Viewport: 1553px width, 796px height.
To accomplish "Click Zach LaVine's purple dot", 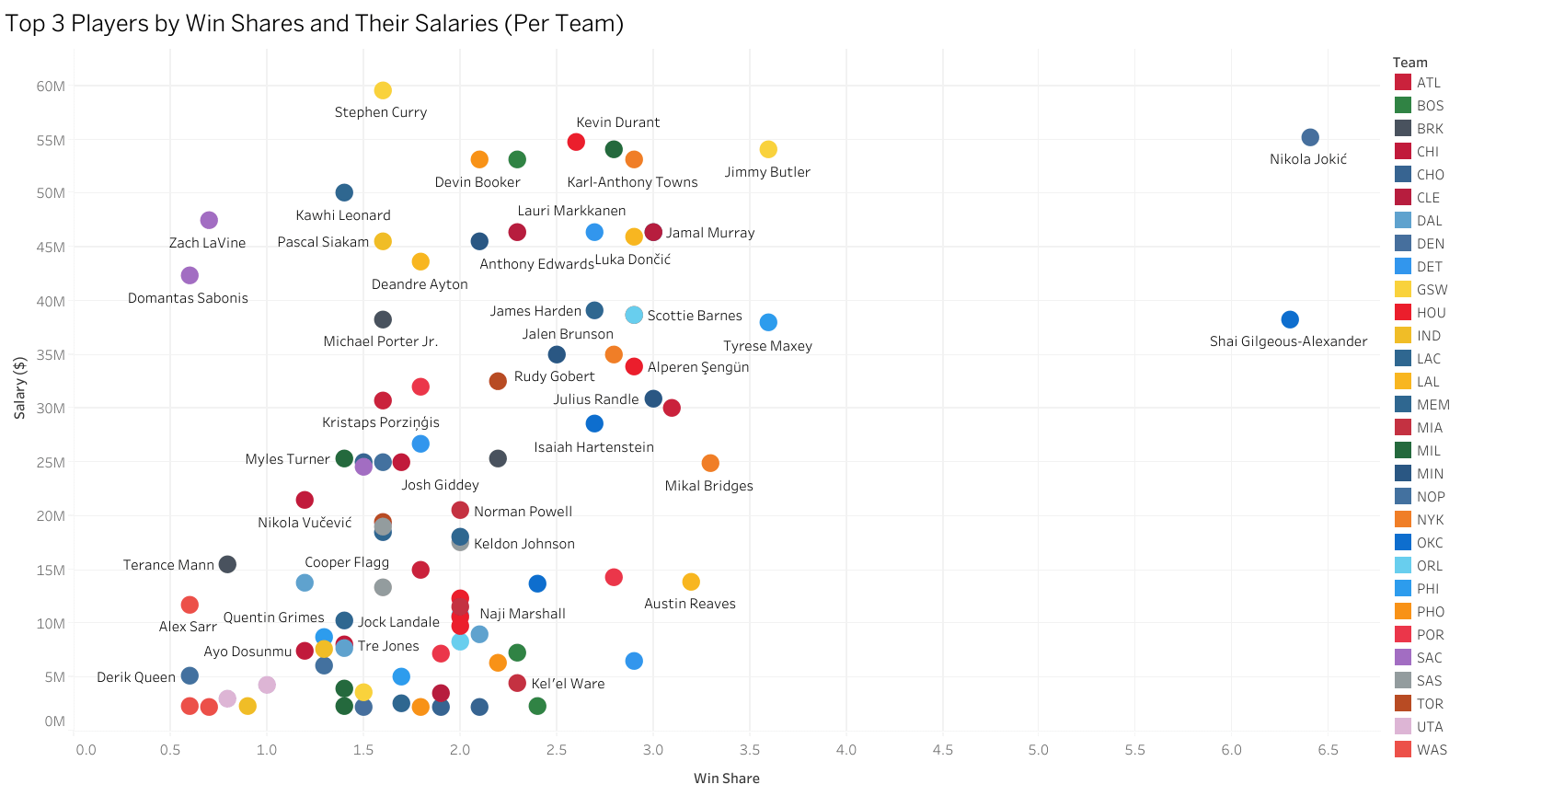I will (x=209, y=220).
